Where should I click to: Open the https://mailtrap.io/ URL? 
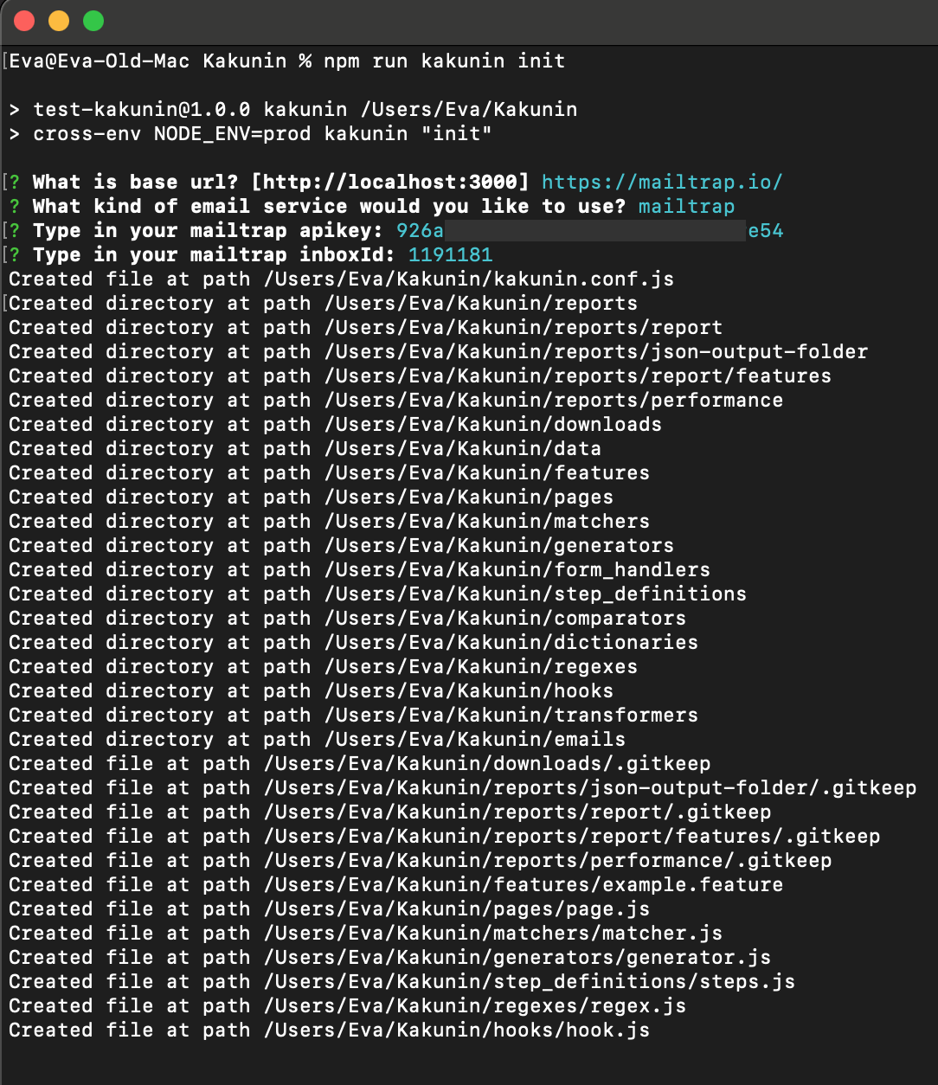pos(662,183)
